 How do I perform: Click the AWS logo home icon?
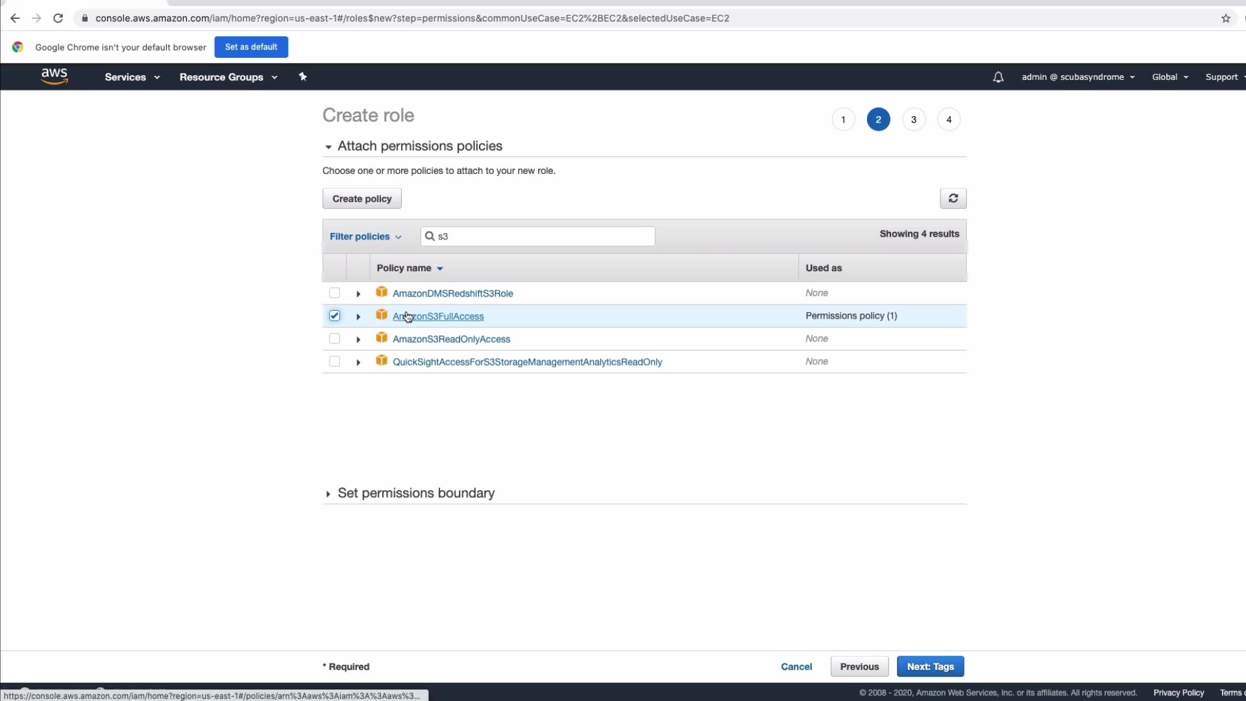coord(55,76)
